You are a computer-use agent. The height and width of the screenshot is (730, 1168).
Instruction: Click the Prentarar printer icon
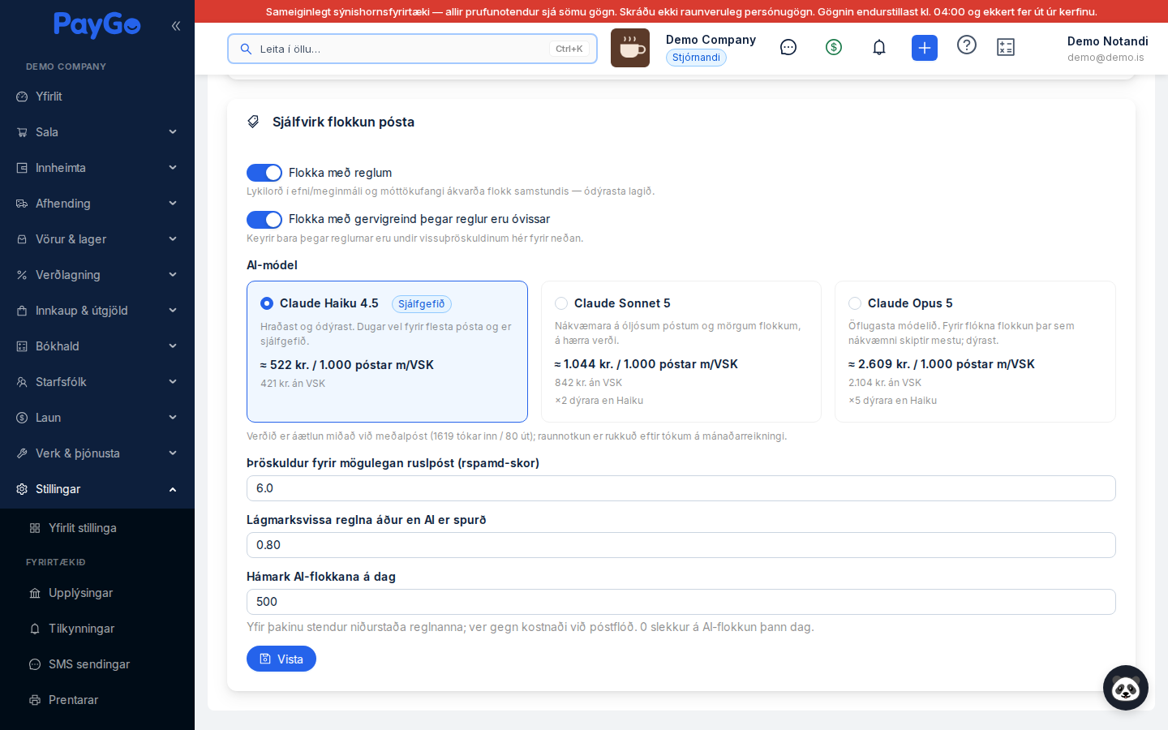coord(35,700)
